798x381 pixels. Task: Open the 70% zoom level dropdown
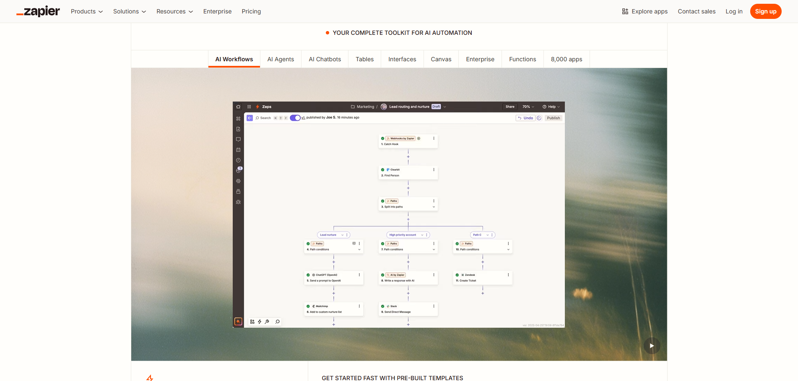point(528,107)
